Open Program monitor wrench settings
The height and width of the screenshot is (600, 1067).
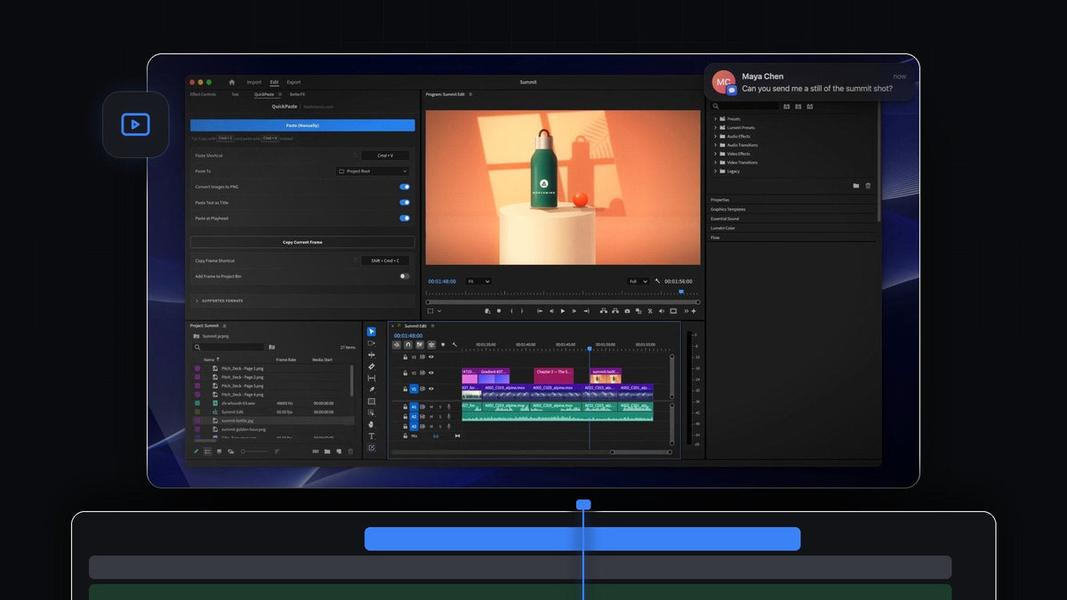coord(657,281)
